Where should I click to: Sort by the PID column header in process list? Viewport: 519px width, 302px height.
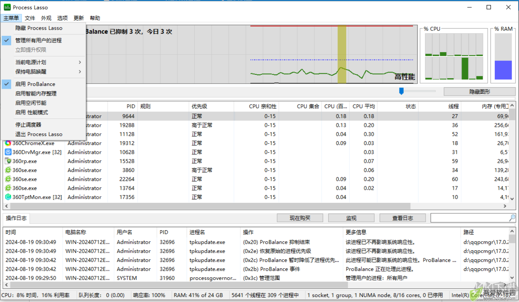tap(122, 106)
